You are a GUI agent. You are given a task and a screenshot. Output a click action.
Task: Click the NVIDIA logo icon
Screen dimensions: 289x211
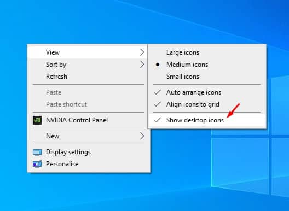37,120
